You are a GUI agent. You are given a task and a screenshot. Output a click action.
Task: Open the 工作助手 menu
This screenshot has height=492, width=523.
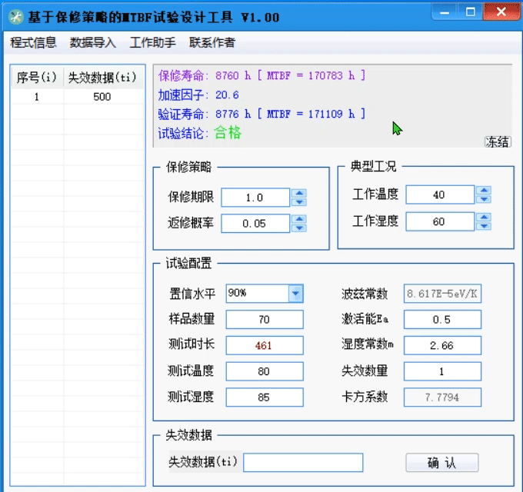(x=152, y=42)
